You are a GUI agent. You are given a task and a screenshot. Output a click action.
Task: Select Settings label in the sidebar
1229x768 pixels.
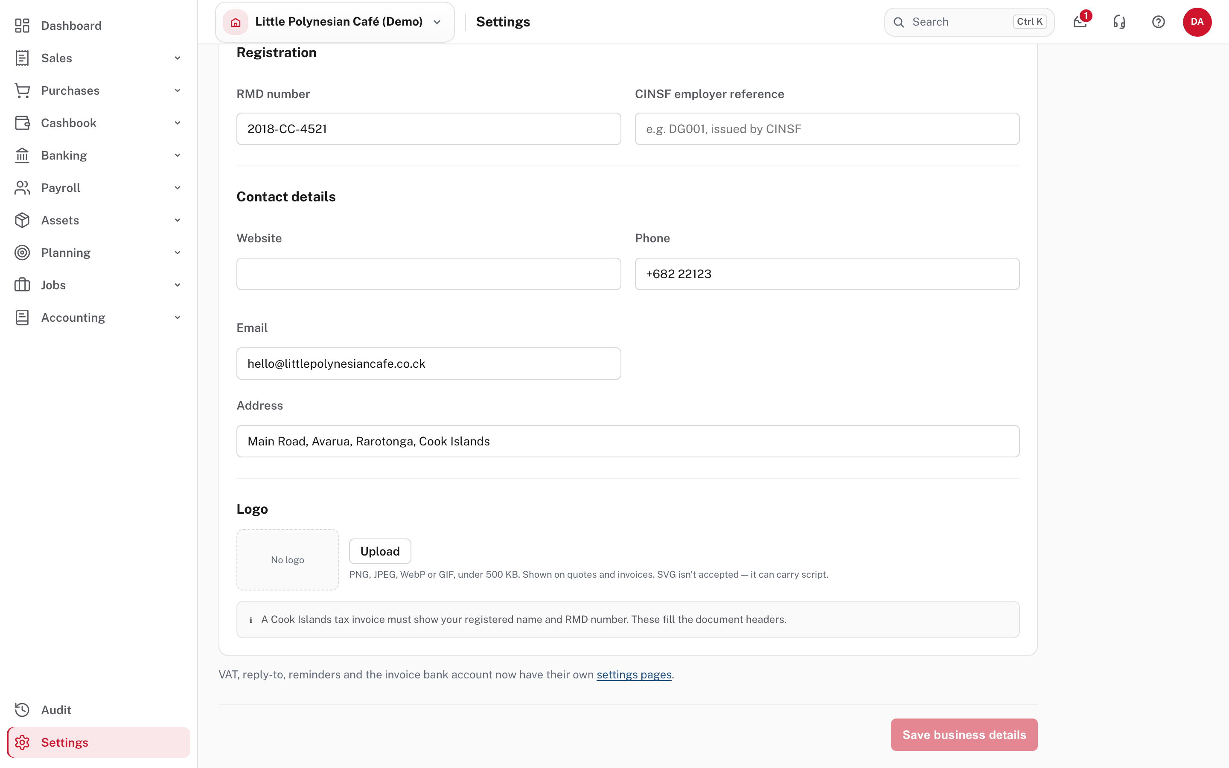[64, 742]
